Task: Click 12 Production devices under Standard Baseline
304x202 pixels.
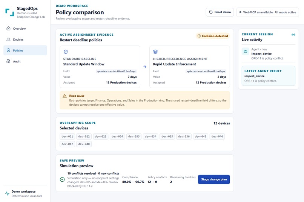Action: click(121, 82)
